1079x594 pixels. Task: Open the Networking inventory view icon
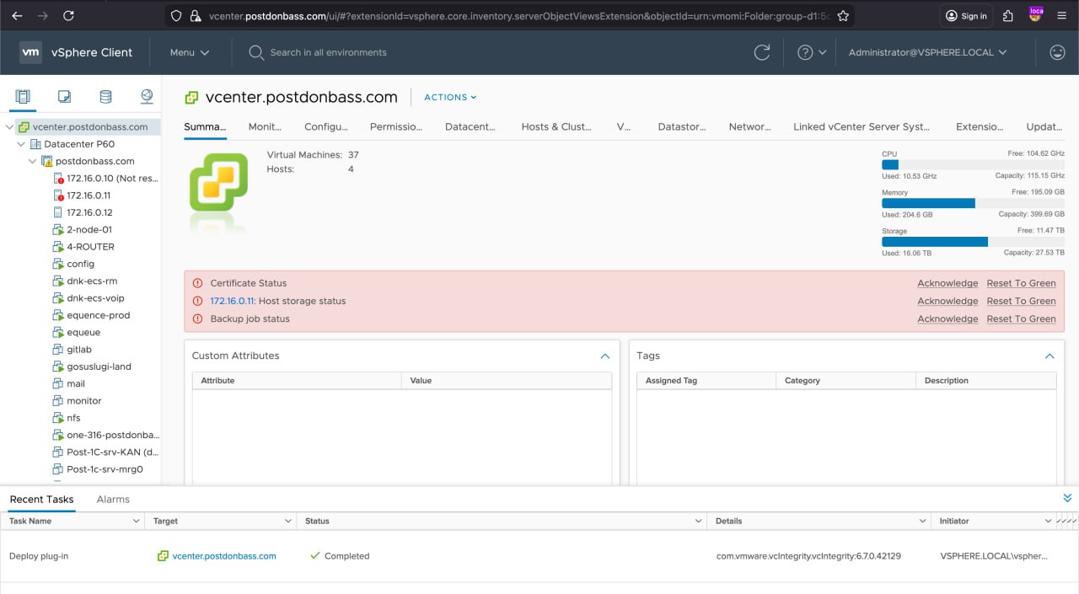[x=147, y=97]
